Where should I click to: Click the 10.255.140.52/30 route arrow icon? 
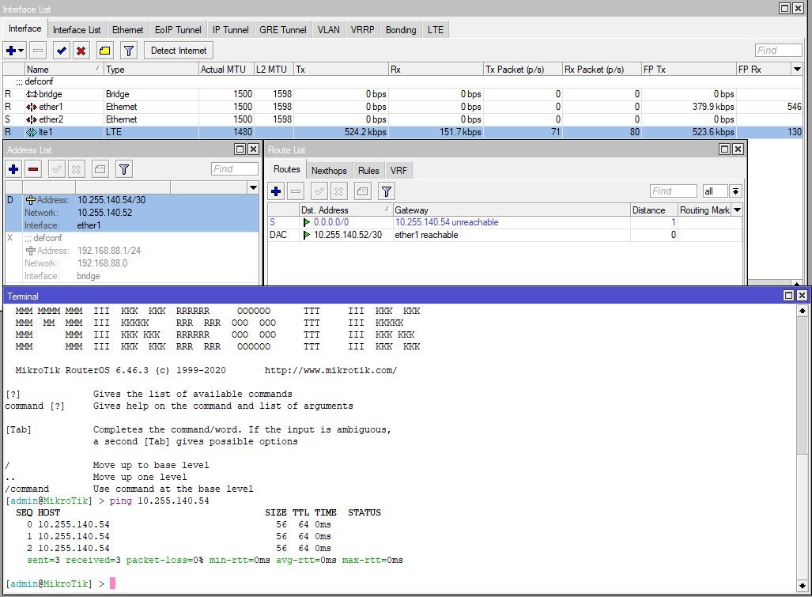[307, 235]
